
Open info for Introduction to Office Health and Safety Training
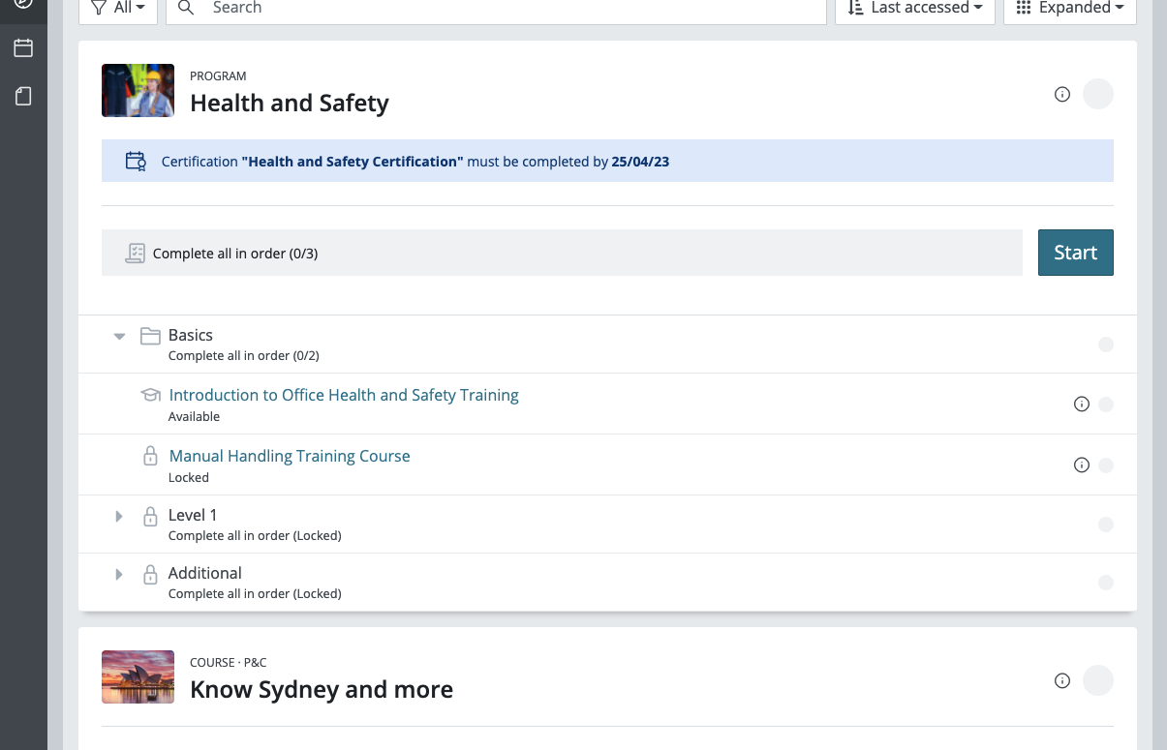1082,404
